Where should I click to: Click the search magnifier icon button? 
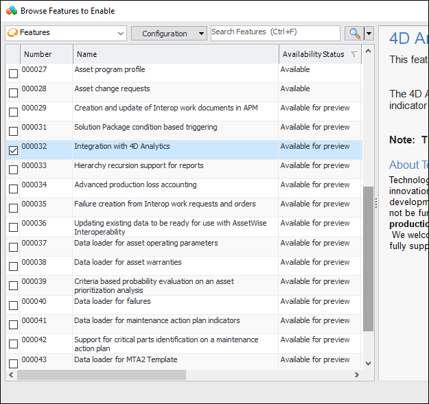[x=354, y=33]
